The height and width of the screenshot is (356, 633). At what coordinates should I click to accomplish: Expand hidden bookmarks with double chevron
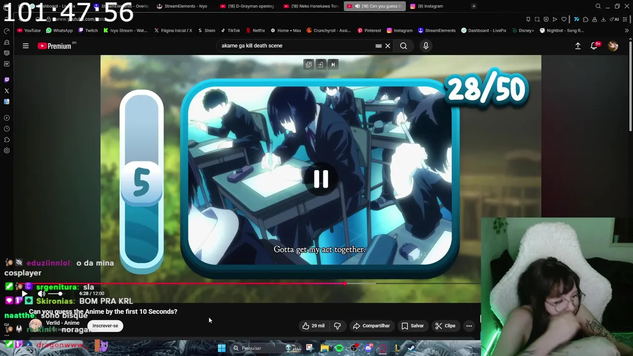point(627,31)
